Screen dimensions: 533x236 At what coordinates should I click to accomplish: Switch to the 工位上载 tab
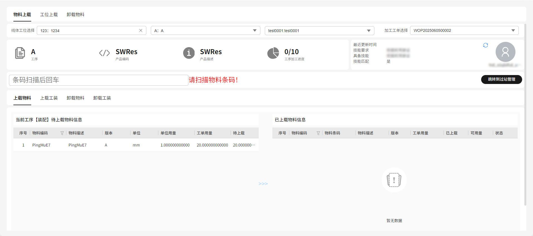click(x=49, y=15)
